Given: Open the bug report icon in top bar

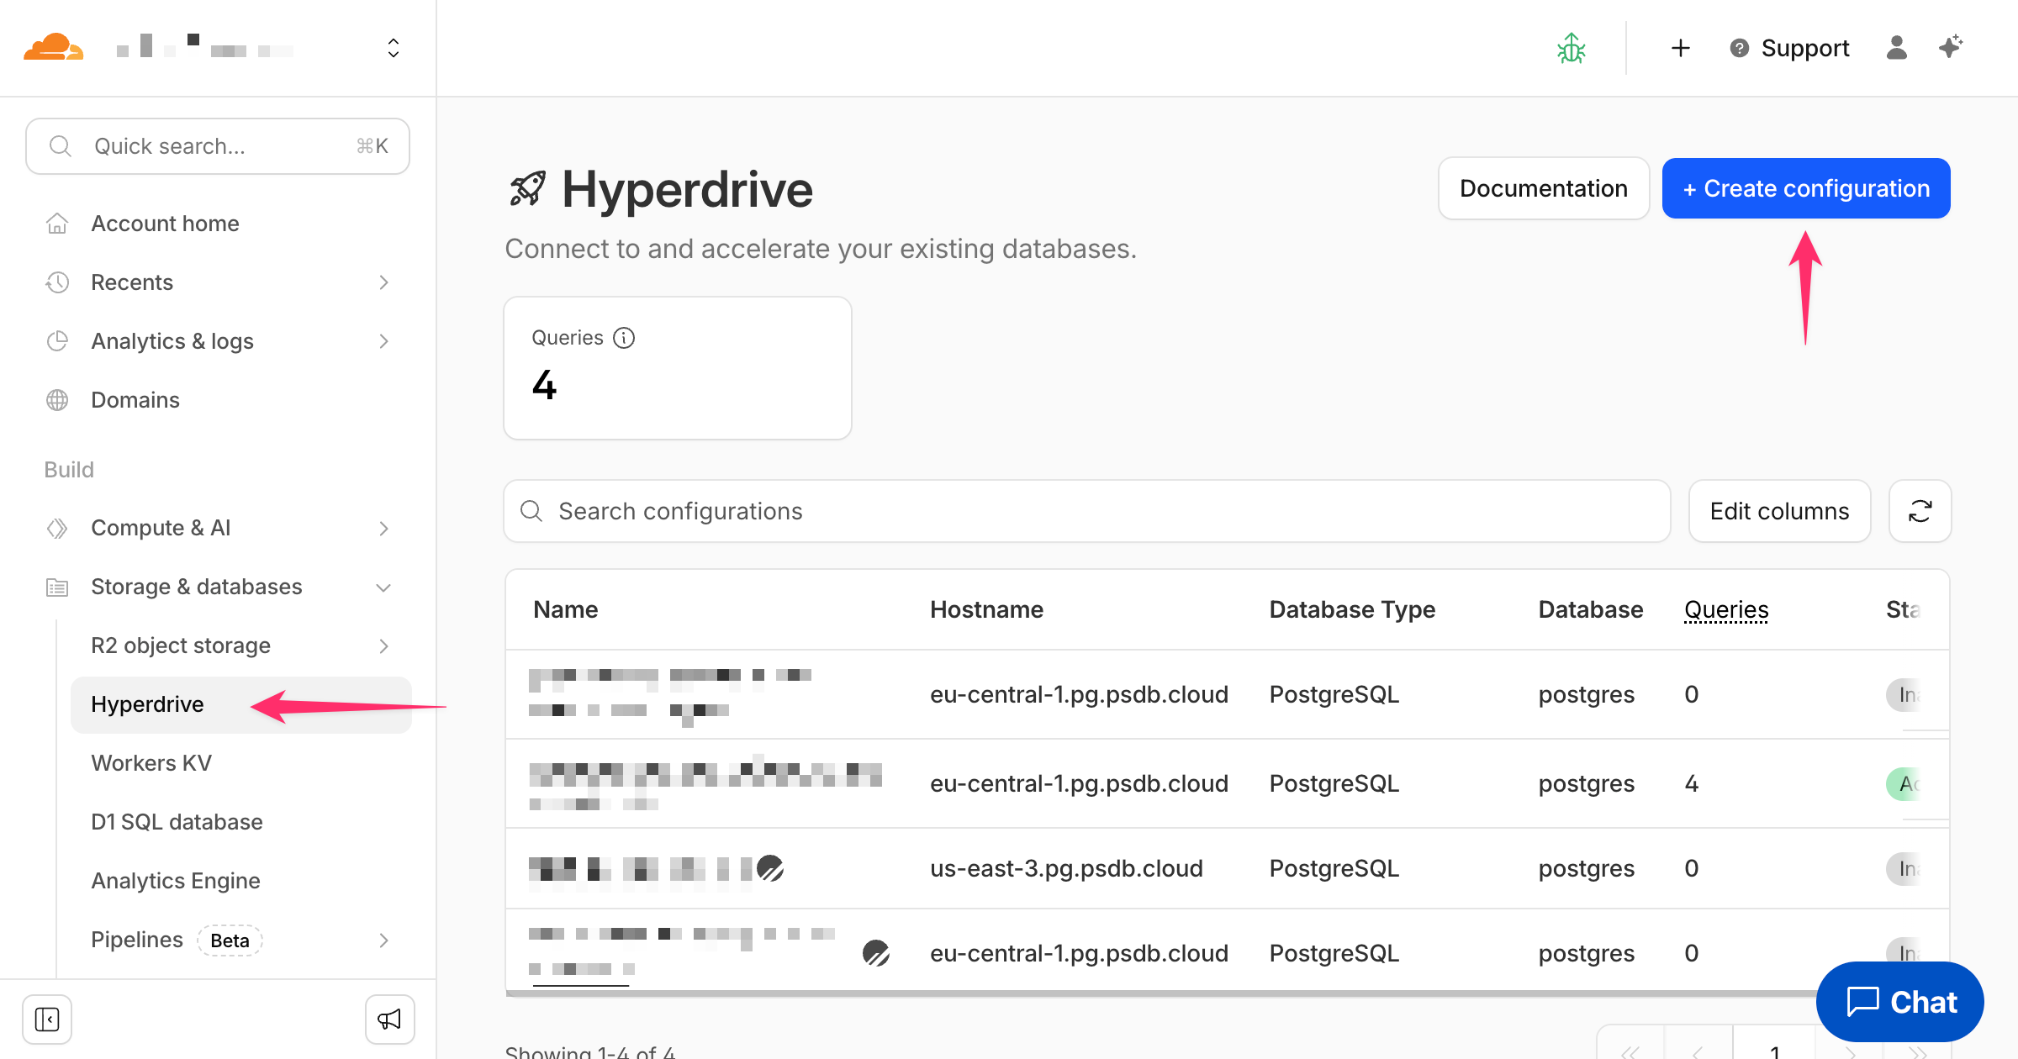Looking at the screenshot, I should click(x=1571, y=48).
